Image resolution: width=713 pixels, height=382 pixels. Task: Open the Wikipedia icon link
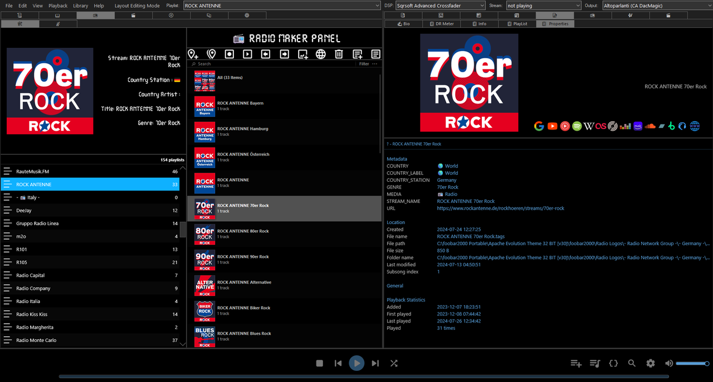pos(589,126)
